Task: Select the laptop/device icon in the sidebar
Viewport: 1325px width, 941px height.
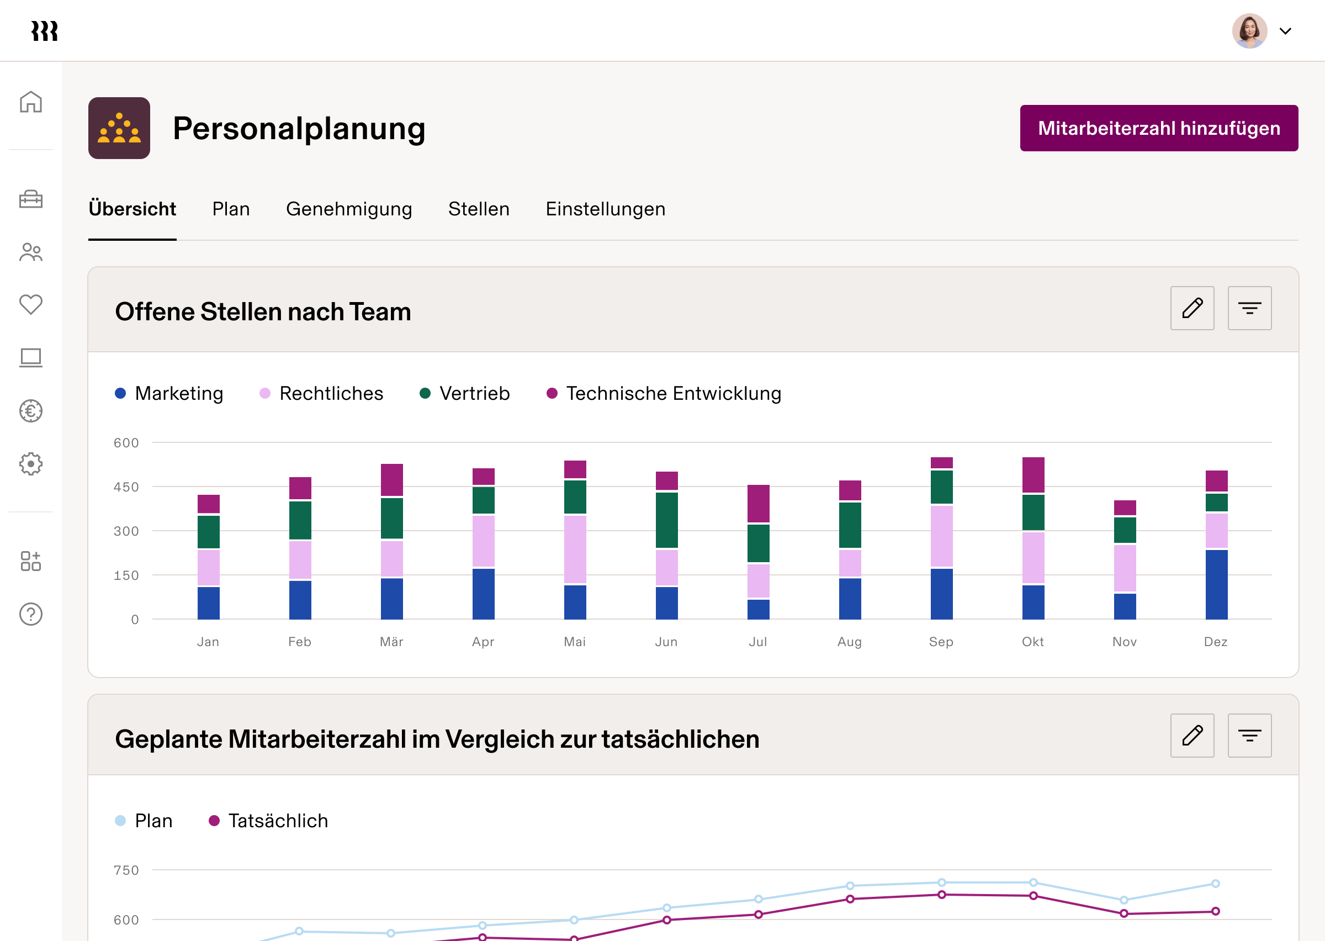Action: pyautogui.click(x=31, y=357)
